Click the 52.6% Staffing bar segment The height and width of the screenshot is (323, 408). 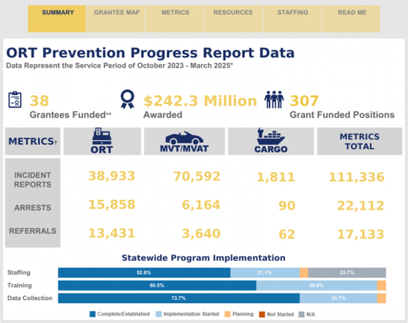click(144, 273)
